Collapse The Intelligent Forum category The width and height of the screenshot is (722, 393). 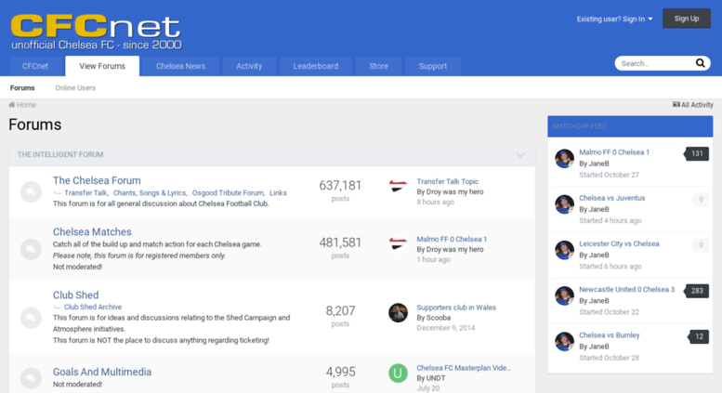[520, 155]
